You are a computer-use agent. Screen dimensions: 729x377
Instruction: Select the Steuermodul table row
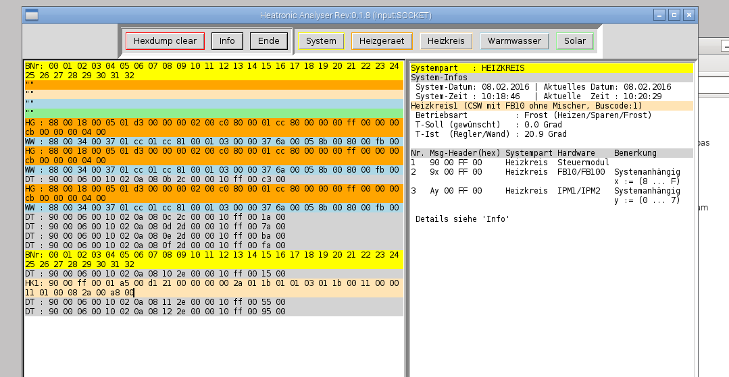(x=510, y=163)
